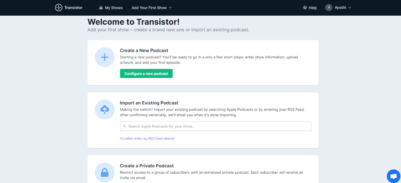
Task: Click the Create a New Podcast plus icon
Action: point(105,57)
